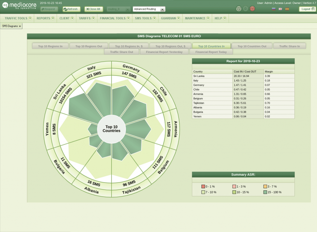Viewport: 317px width, 232px height.
Task: Click the Close All button
Action: pyautogui.click(x=93, y=9)
